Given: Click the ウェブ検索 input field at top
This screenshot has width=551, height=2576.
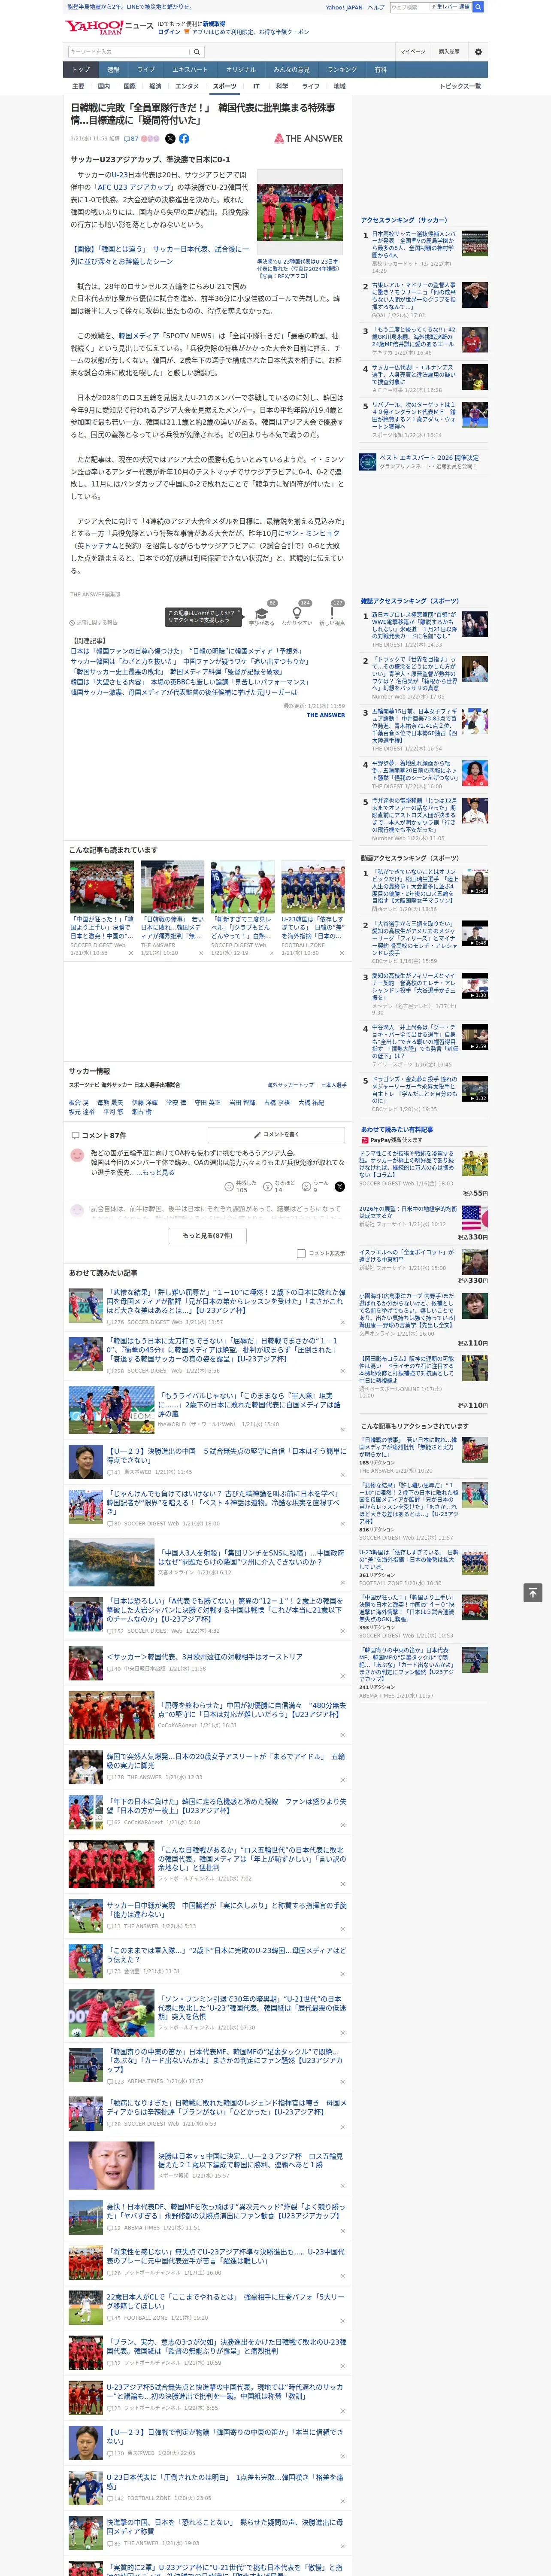Looking at the screenshot, I should pyautogui.click(x=409, y=7).
